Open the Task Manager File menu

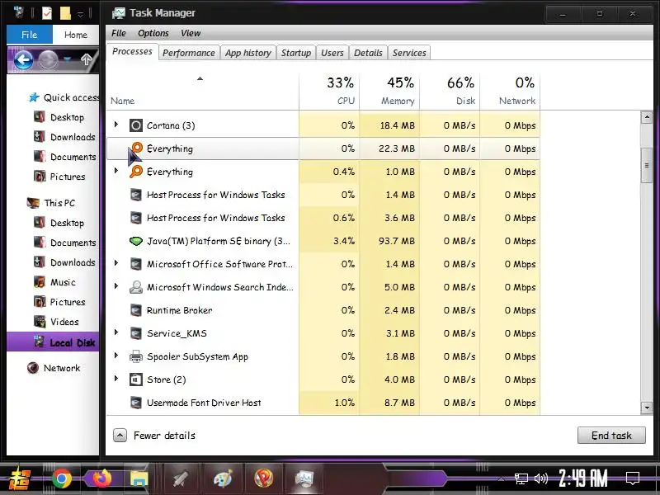[x=119, y=33]
